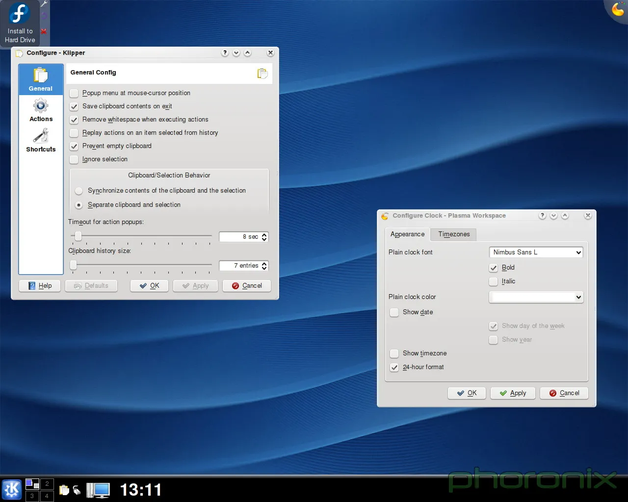Click the shade arrow in Klipper title bar
This screenshot has width=628, height=502.
click(x=236, y=53)
